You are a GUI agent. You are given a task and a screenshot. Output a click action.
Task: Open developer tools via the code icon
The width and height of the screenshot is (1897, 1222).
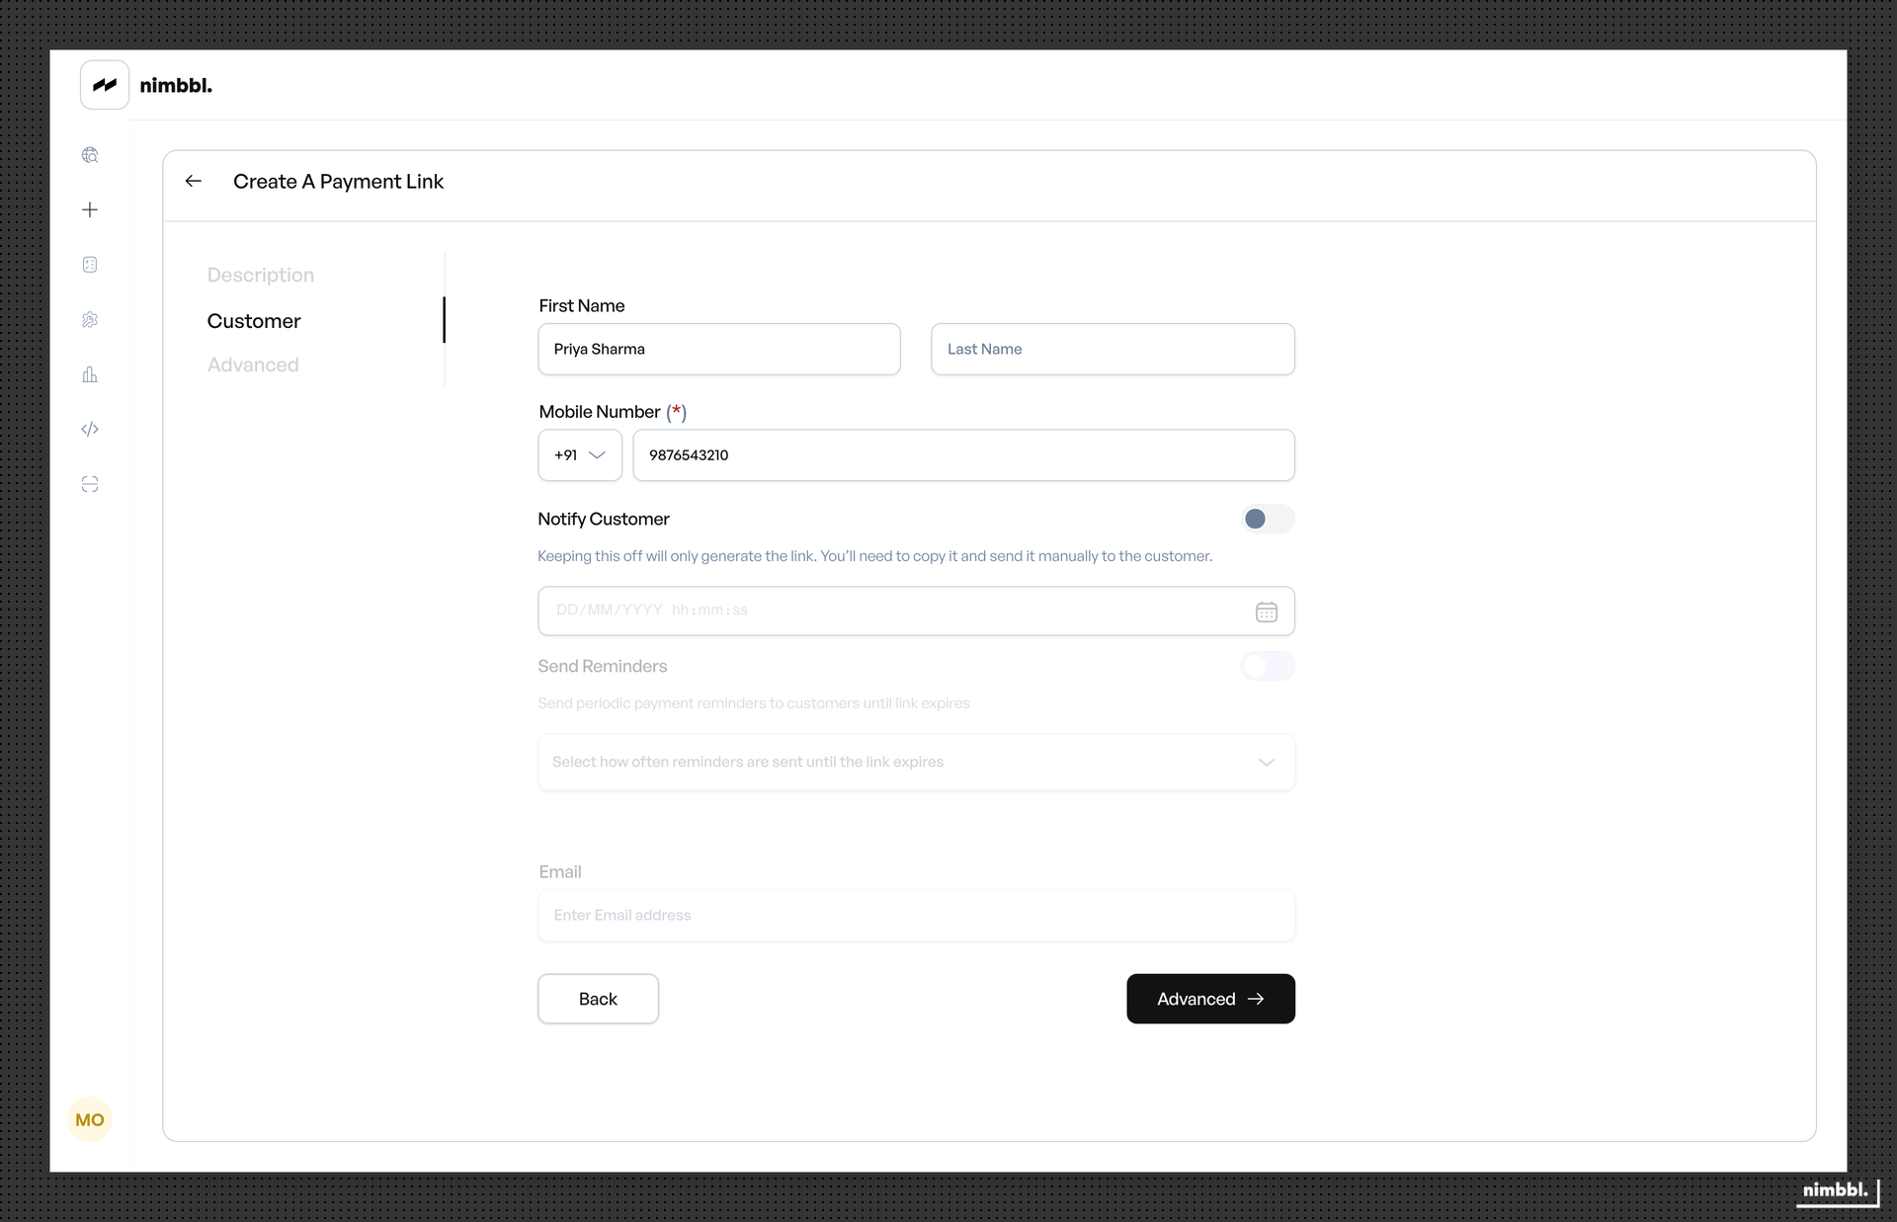90,429
